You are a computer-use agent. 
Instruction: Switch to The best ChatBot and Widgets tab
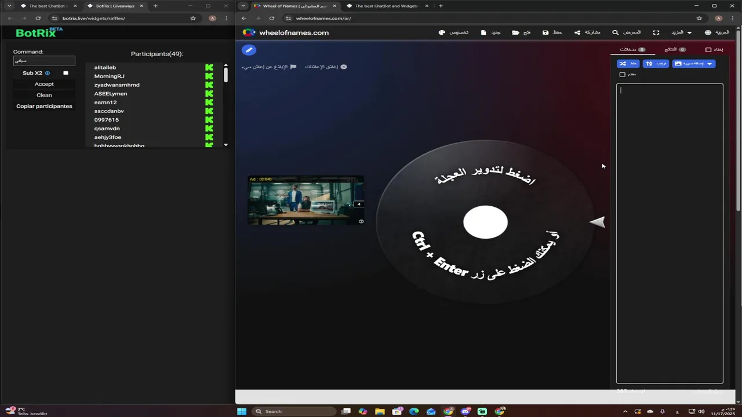pos(387,6)
